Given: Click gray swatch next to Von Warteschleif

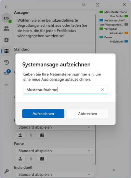Looking at the screenshot, I should 126,24.
